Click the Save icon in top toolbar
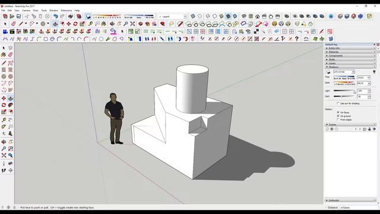This screenshot has width=380, height=214. click(18, 16)
